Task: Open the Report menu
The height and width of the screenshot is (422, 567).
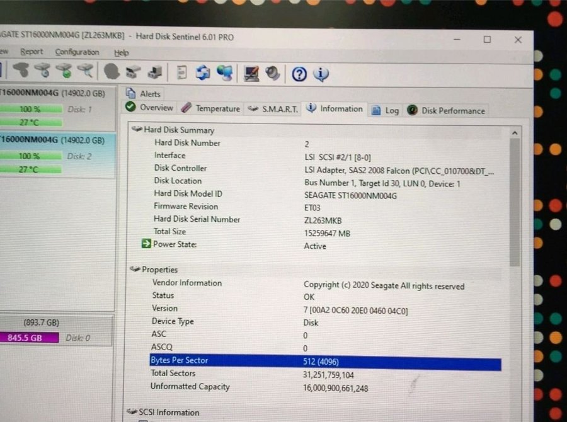Action: click(x=31, y=52)
